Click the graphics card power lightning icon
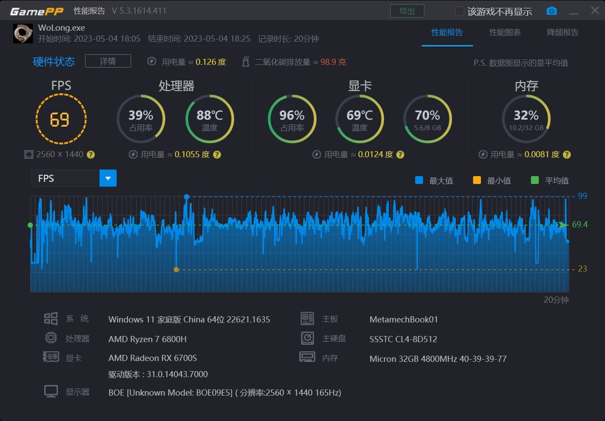605x421 pixels. [x=317, y=154]
